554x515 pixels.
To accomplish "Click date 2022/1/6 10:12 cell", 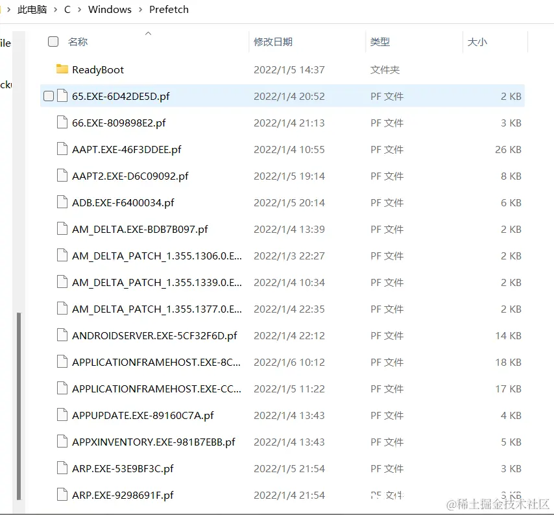I will (289, 362).
